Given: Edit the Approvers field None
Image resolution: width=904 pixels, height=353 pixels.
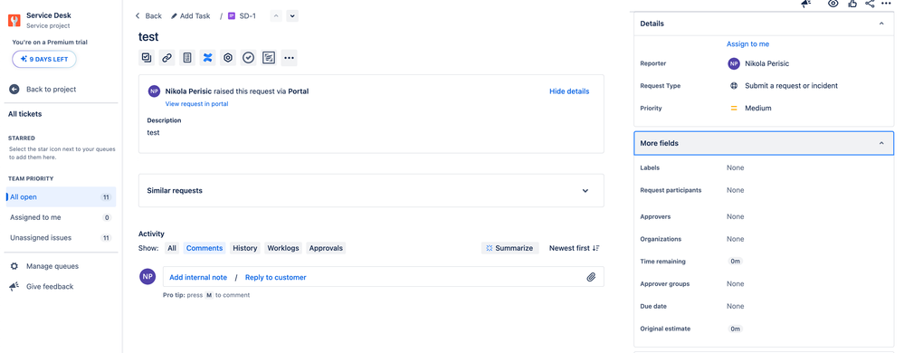Looking at the screenshot, I should [735, 217].
